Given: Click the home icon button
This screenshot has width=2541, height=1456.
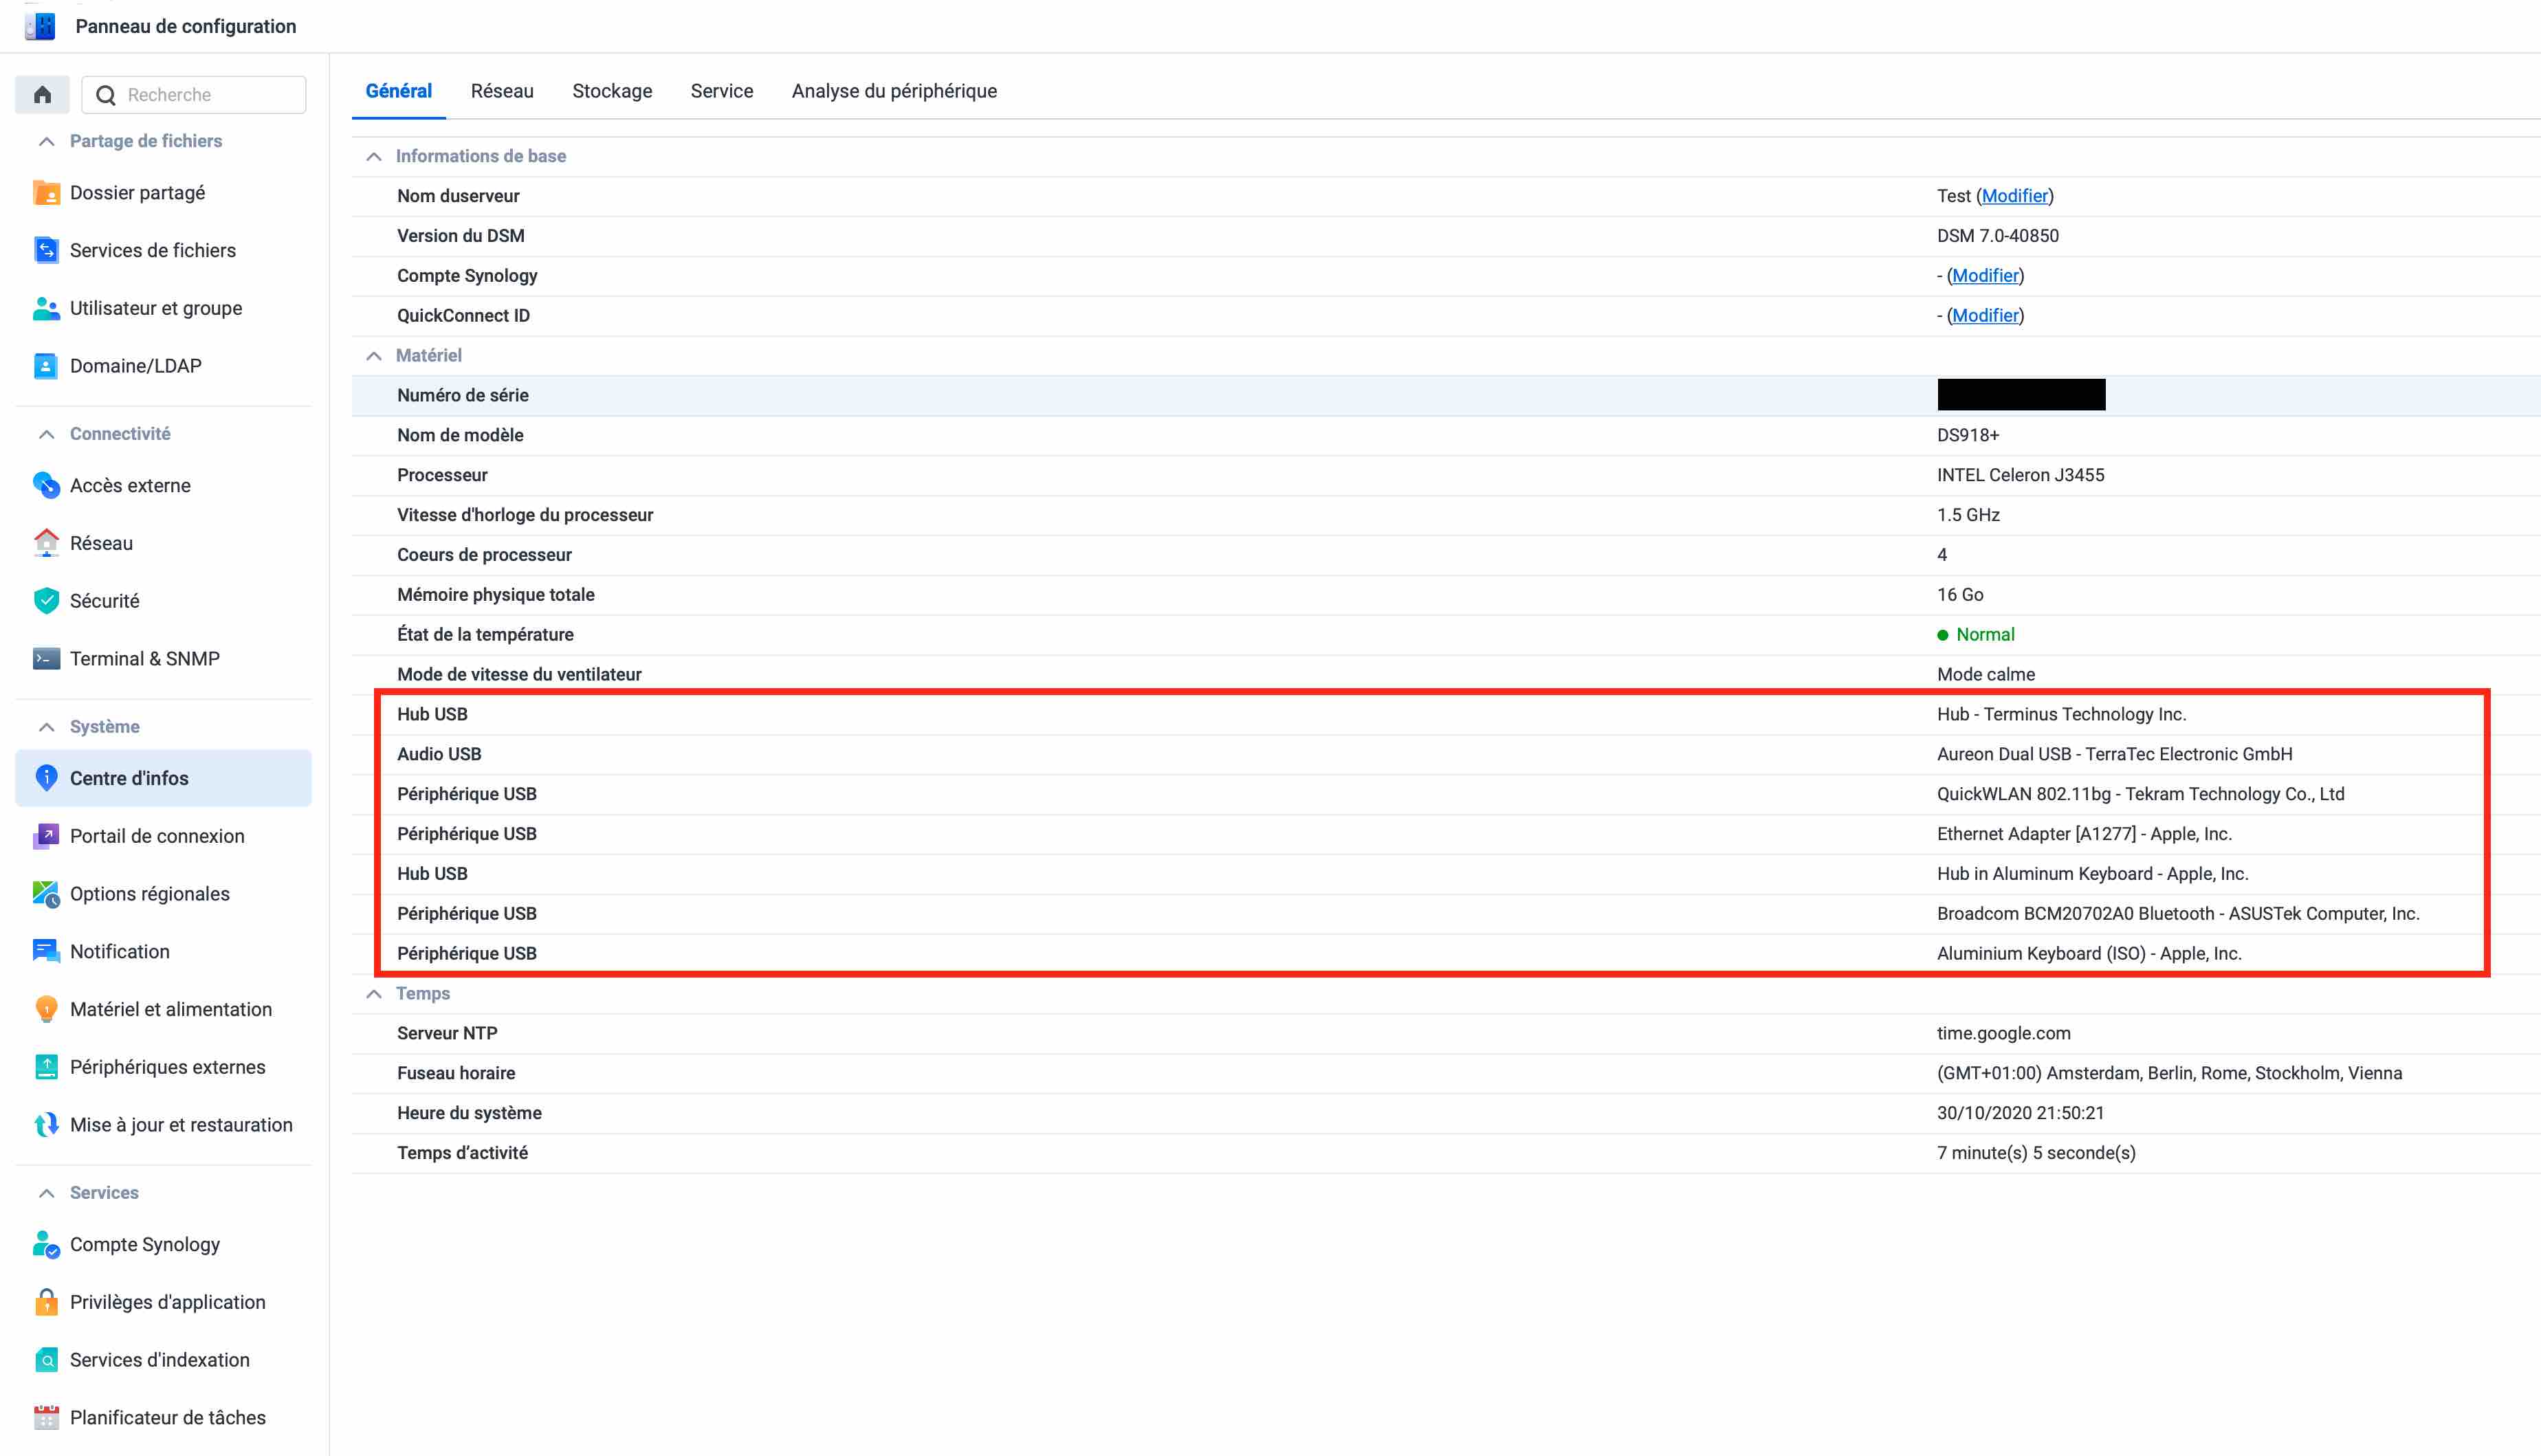Looking at the screenshot, I should pyautogui.click(x=42, y=95).
